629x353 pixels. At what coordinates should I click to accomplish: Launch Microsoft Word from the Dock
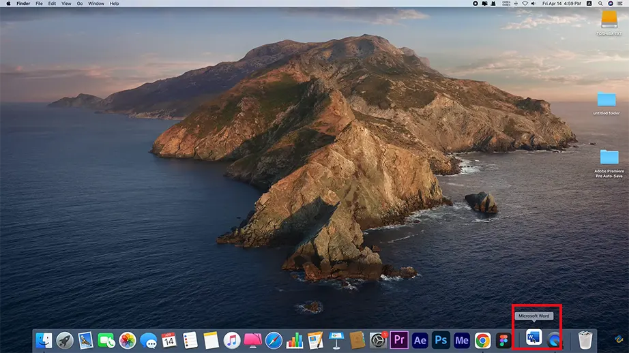[x=533, y=338]
